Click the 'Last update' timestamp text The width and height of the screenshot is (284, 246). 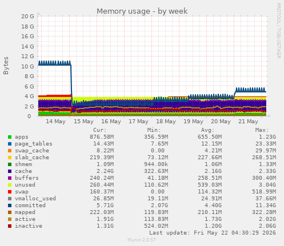[x=213, y=233]
